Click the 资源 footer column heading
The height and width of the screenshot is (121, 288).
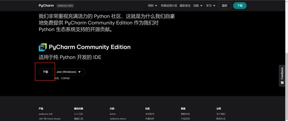(x=183, y=109)
